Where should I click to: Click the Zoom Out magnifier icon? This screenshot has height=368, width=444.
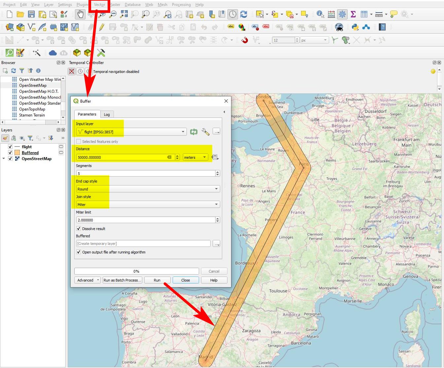pos(113,14)
